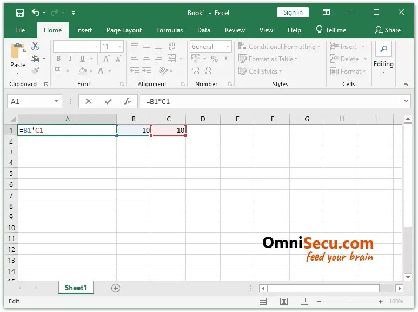Viewport: 418px width, 312px height.
Task: Click the Insert Function fx icon
Action: [128, 101]
